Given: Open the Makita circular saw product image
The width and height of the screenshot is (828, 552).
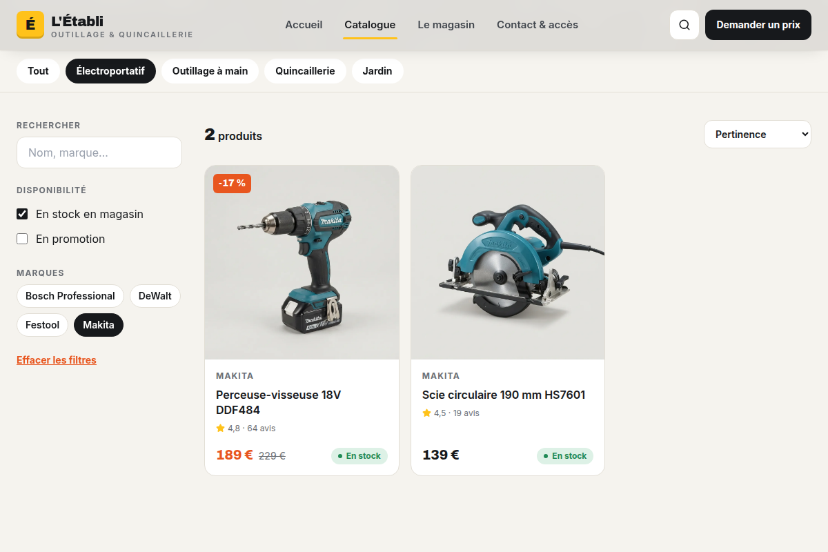Looking at the screenshot, I should (x=508, y=262).
